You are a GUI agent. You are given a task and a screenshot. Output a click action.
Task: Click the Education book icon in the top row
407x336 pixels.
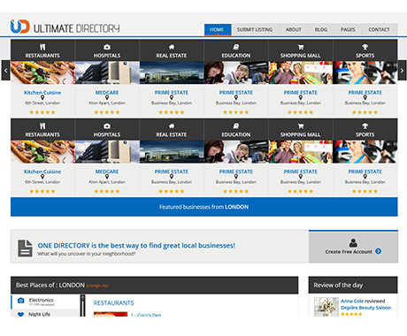coord(236,47)
